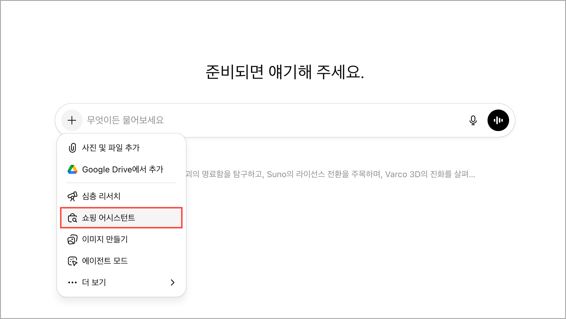
Task: Click the microphone dictation icon
Action: [473, 120]
